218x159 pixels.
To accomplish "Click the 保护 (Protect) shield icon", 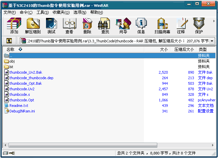I will (199, 26).
